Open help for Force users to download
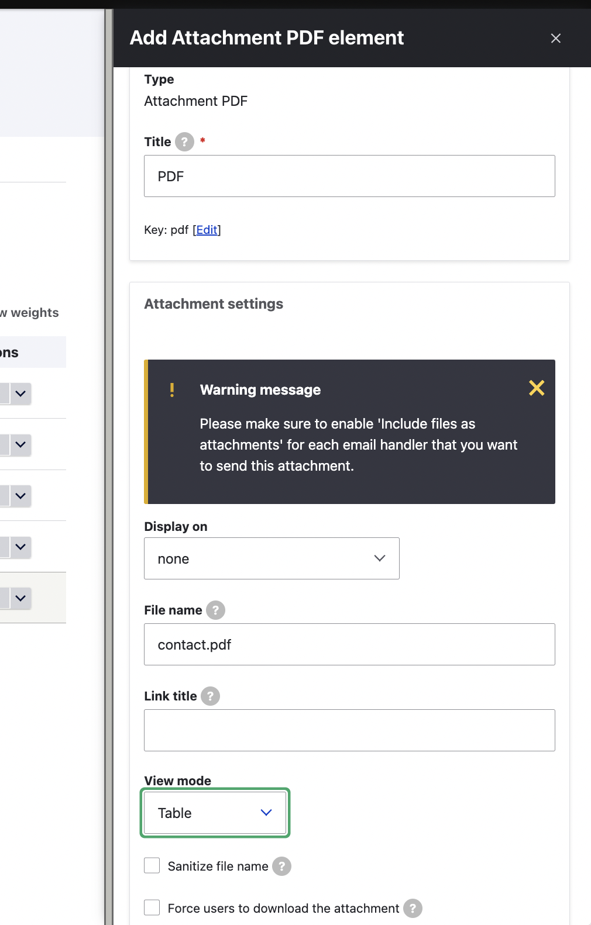Screen dimensions: 591x925 point(413,908)
